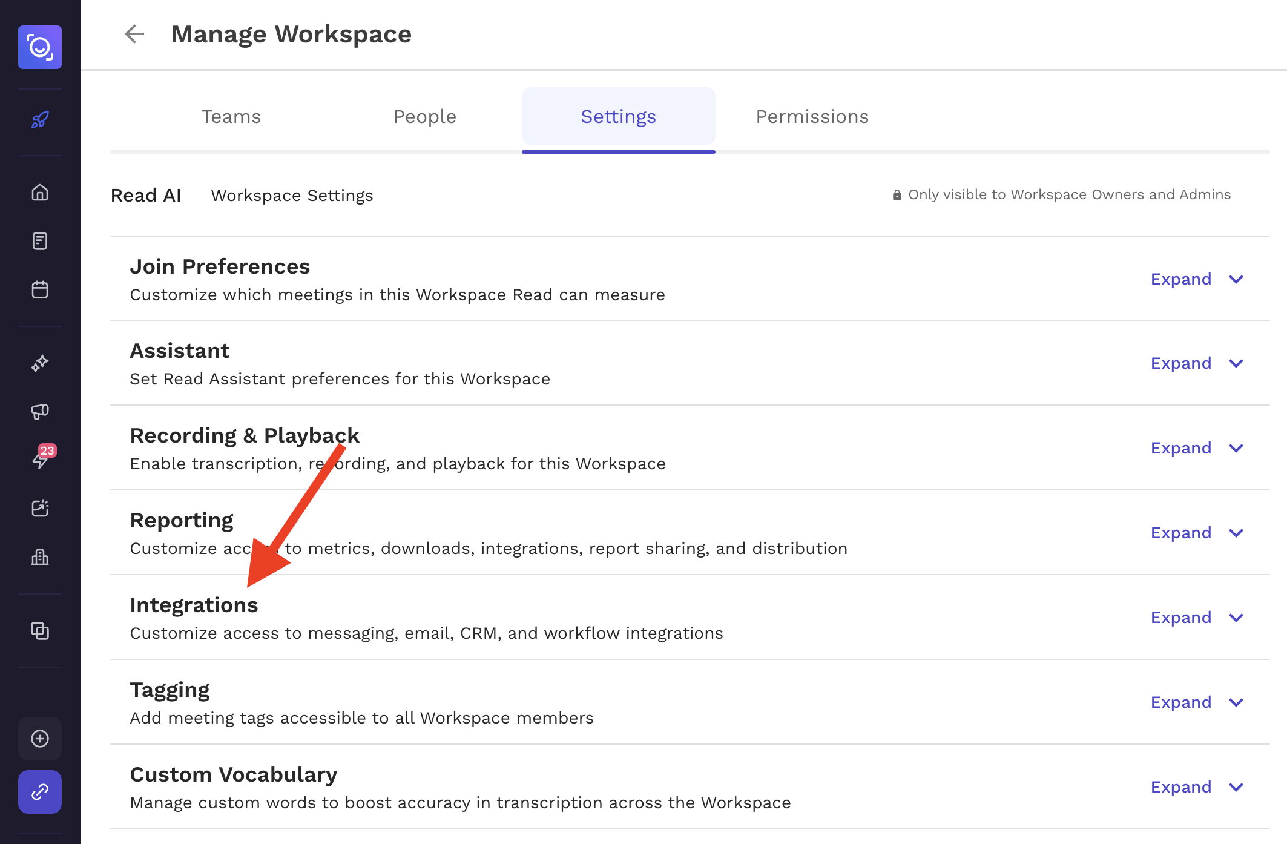This screenshot has width=1287, height=844.
Task: Click the sparkles AI icon
Action: pyautogui.click(x=40, y=363)
